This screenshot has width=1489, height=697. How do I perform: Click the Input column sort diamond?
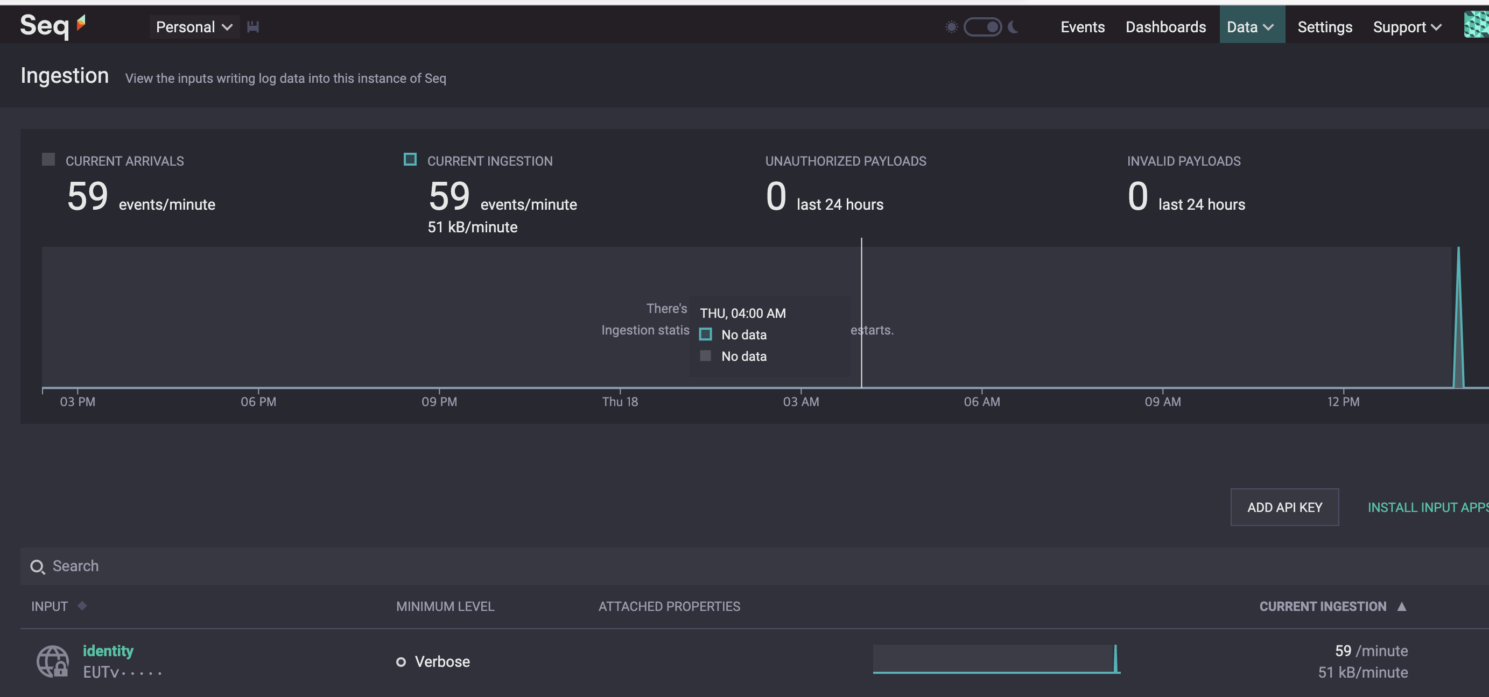82,605
